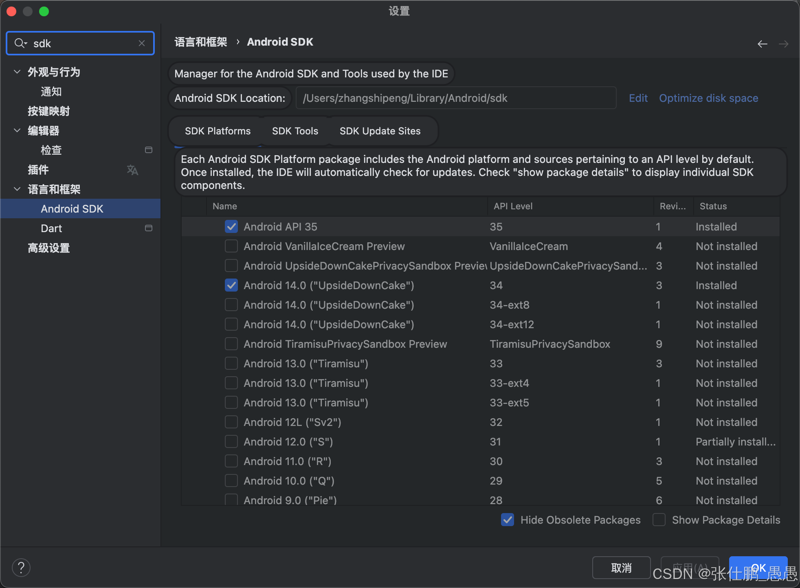Open help with question mark icon
800x588 pixels.
pyautogui.click(x=21, y=568)
